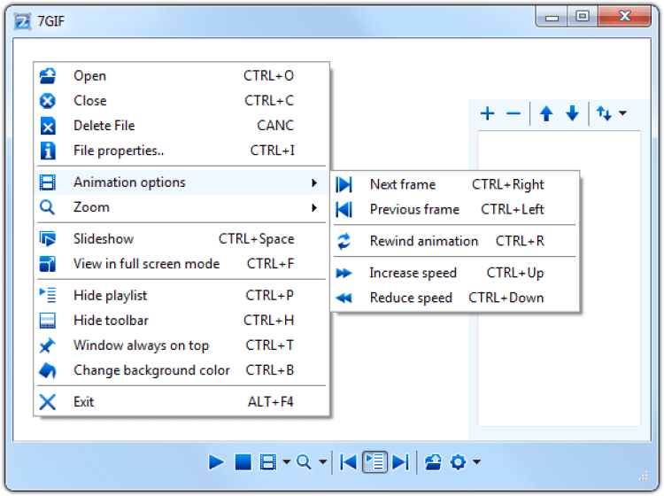Click the playlist sort arrows icon

click(x=604, y=113)
